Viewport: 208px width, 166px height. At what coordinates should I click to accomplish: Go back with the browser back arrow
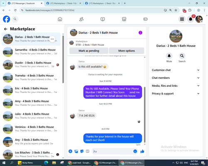[x=4, y=10]
